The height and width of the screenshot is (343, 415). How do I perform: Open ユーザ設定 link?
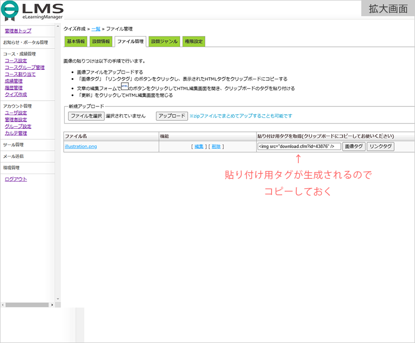pyautogui.click(x=16, y=113)
